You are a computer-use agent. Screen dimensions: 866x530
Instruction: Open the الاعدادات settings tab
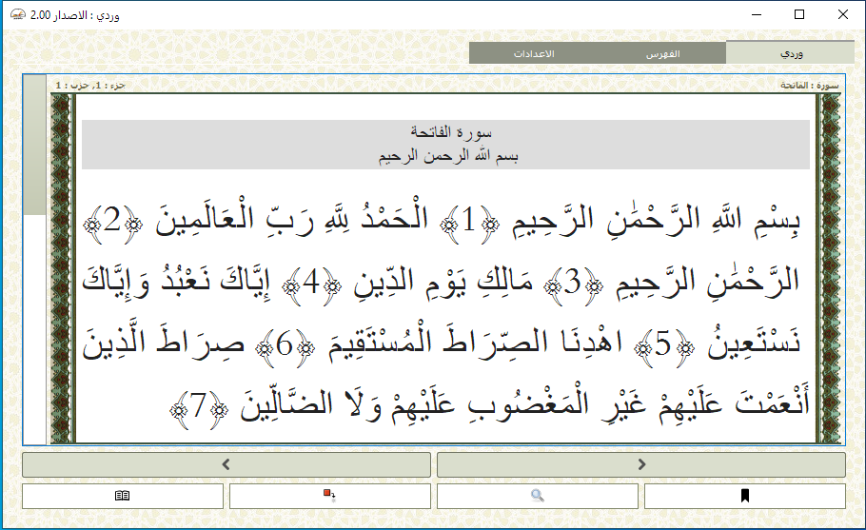pos(534,53)
